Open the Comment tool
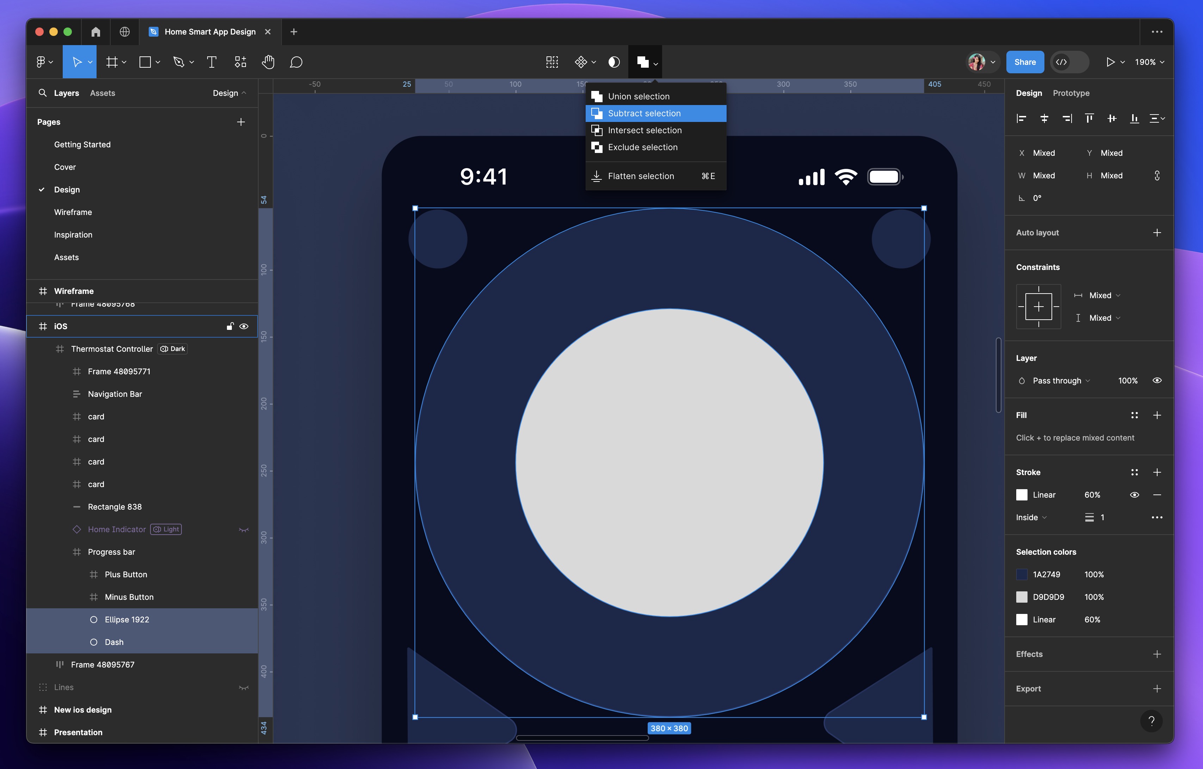 click(x=296, y=61)
